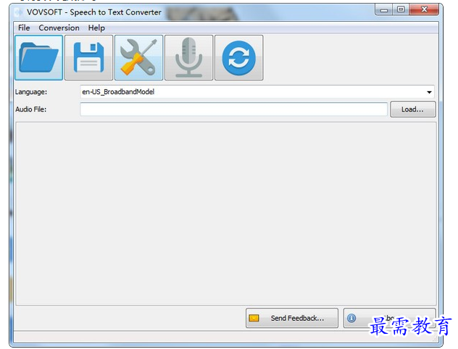Click inside the transcript text area

pyautogui.click(x=226, y=214)
